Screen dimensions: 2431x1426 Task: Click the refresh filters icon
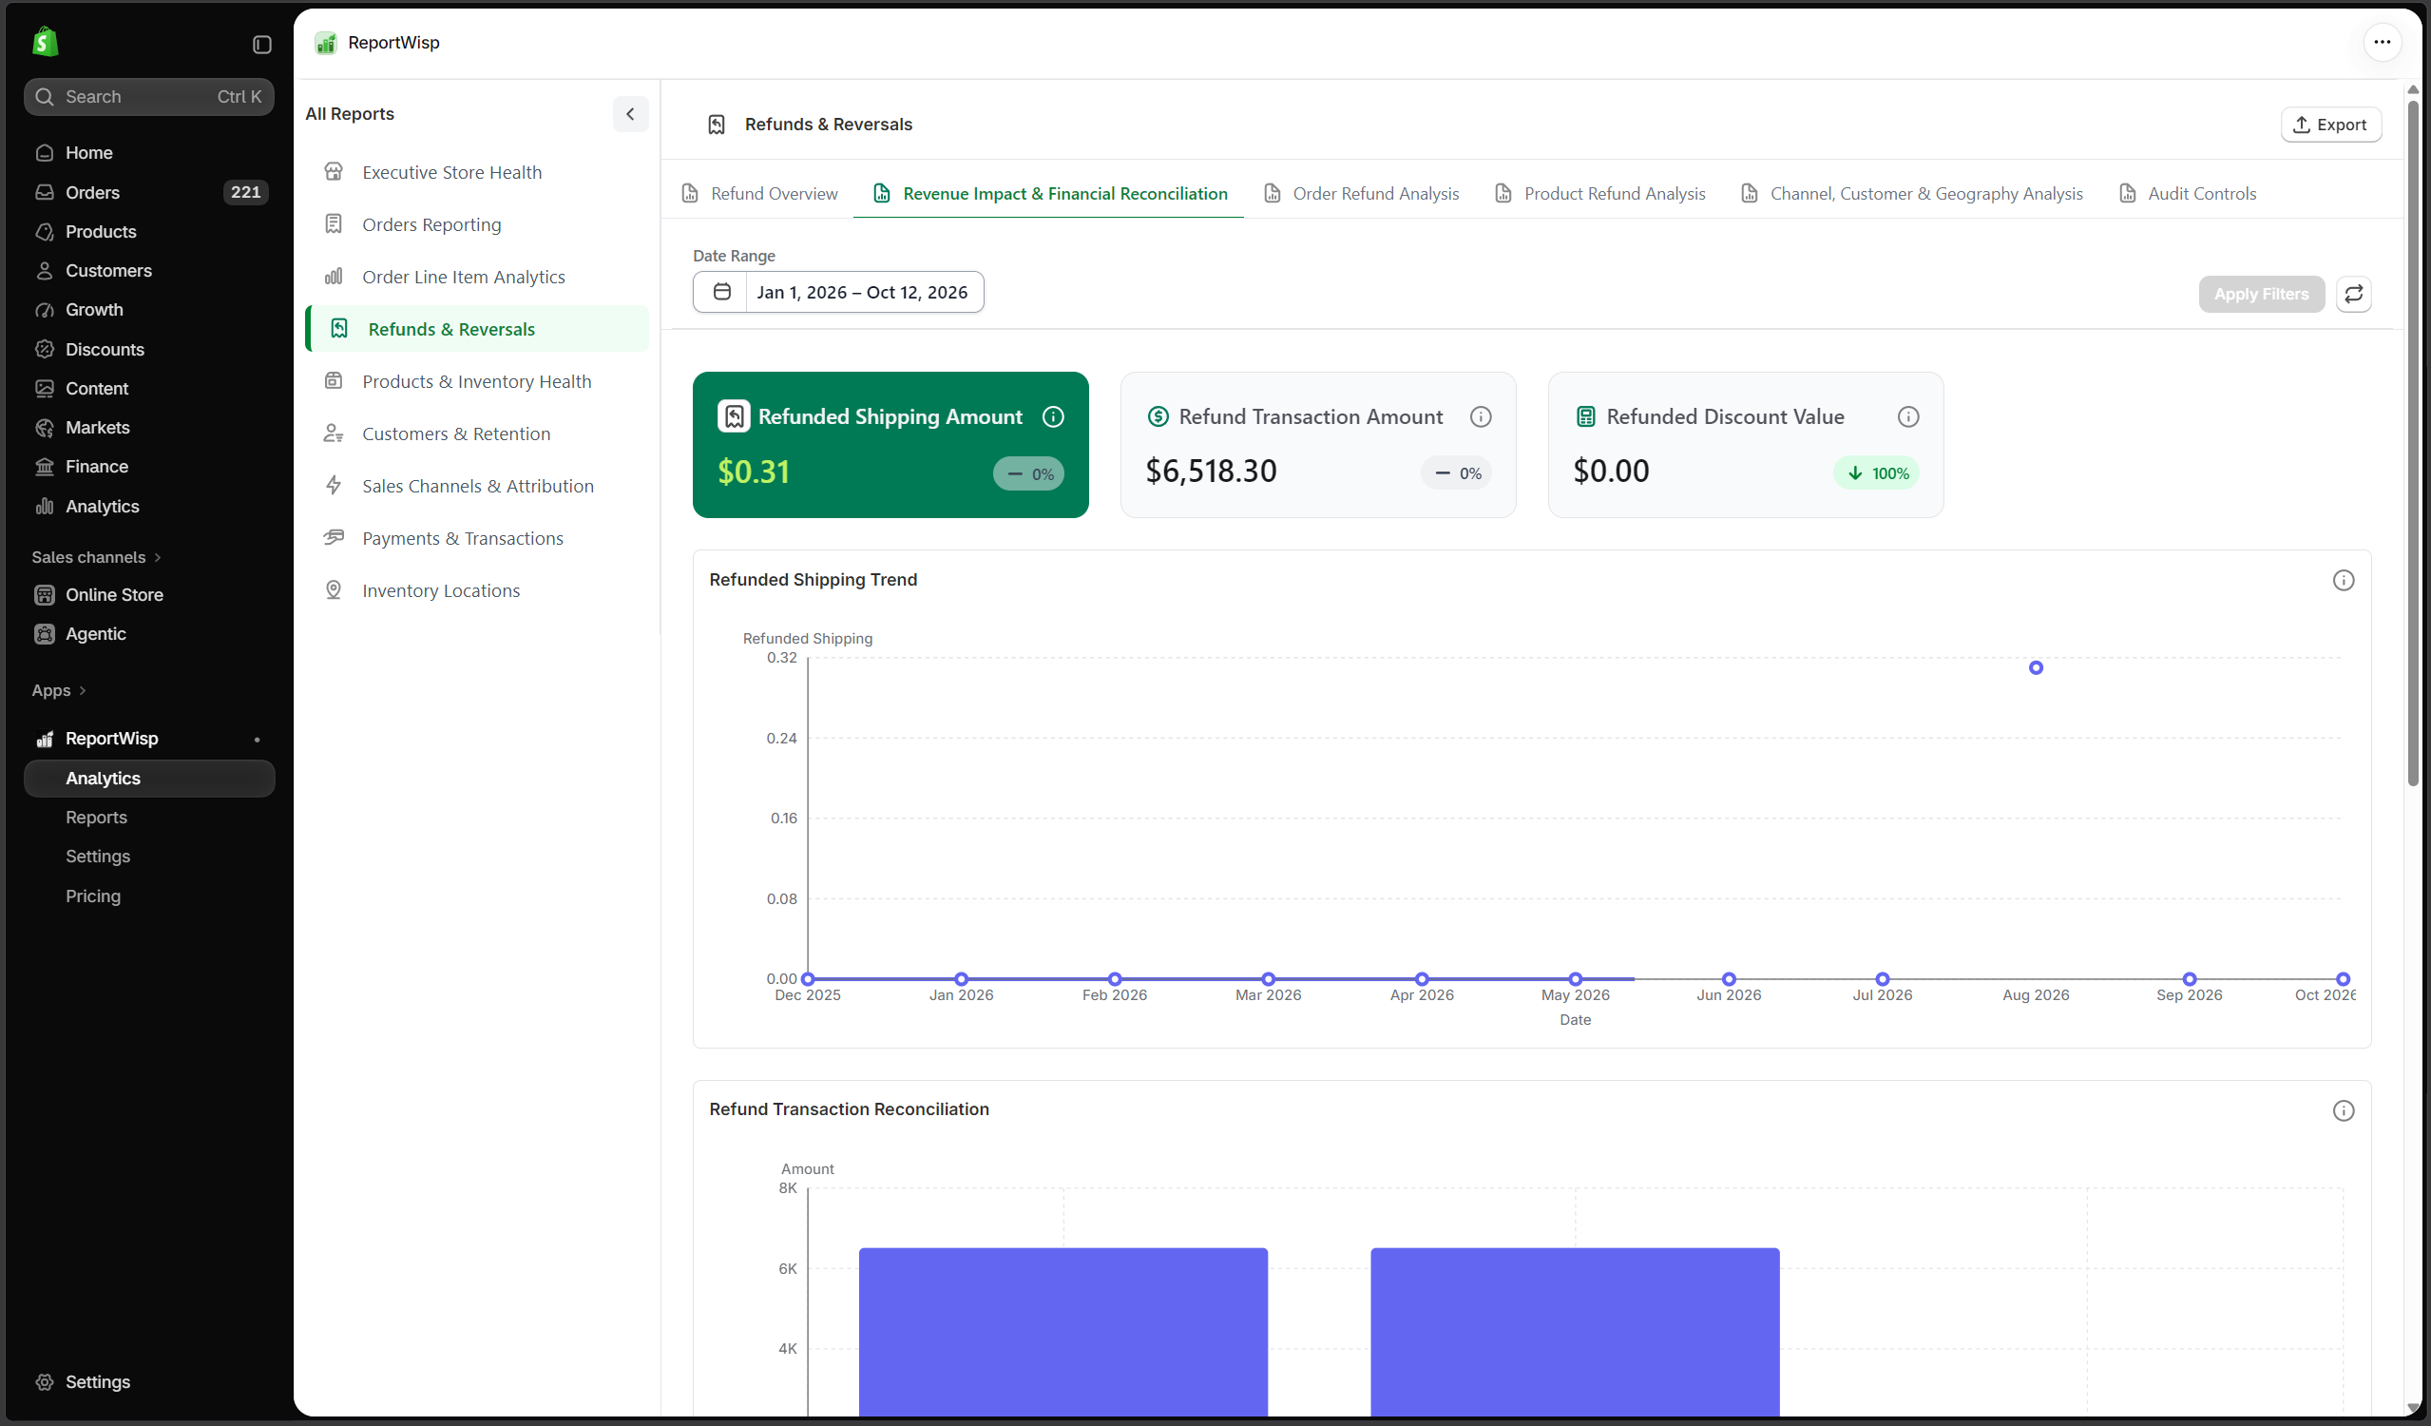[2354, 295]
